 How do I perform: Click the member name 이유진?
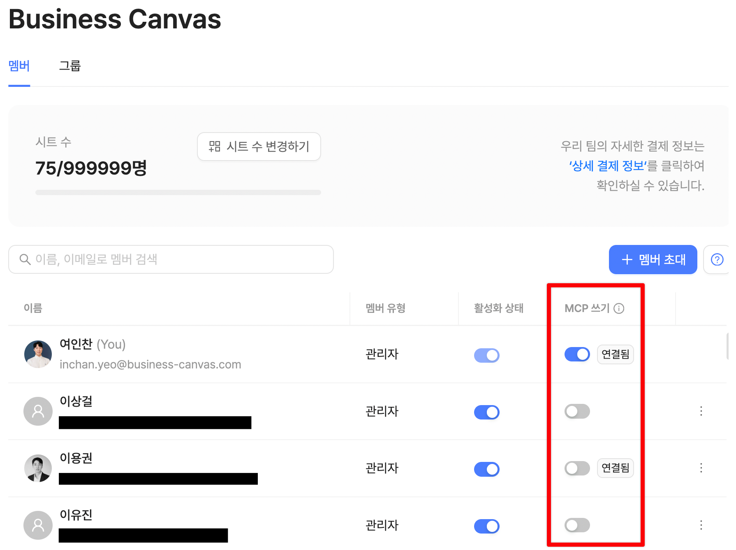point(76,515)
